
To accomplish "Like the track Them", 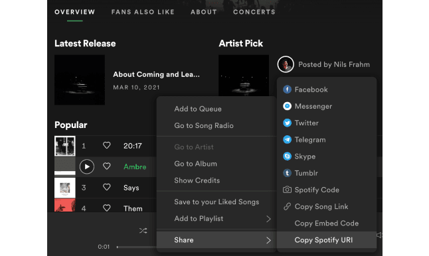I will [x=107, y=208].
